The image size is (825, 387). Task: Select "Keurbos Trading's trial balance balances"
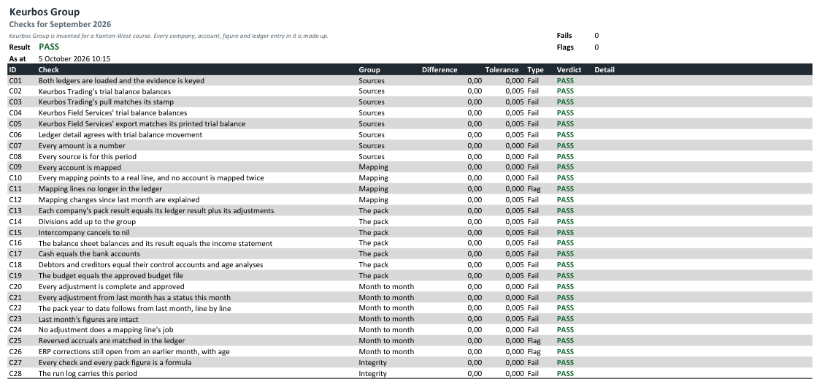[x=104, y=91]
